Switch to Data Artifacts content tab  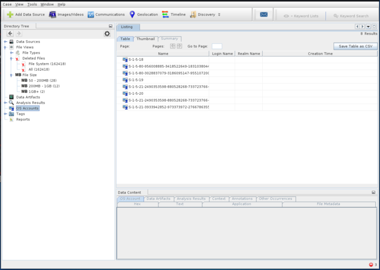[158, 199]
